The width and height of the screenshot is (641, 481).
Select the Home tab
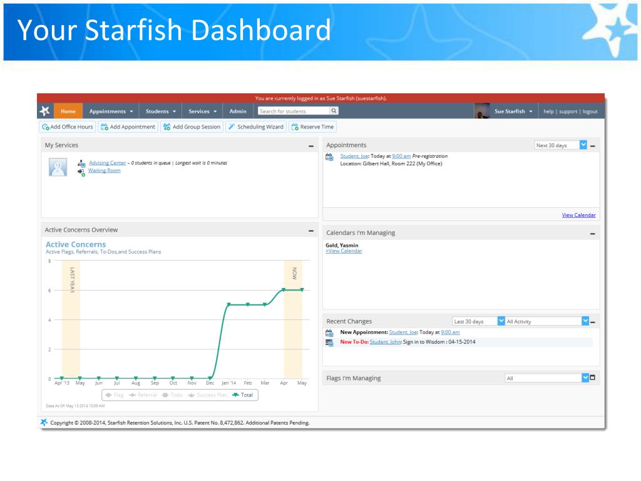68,111
